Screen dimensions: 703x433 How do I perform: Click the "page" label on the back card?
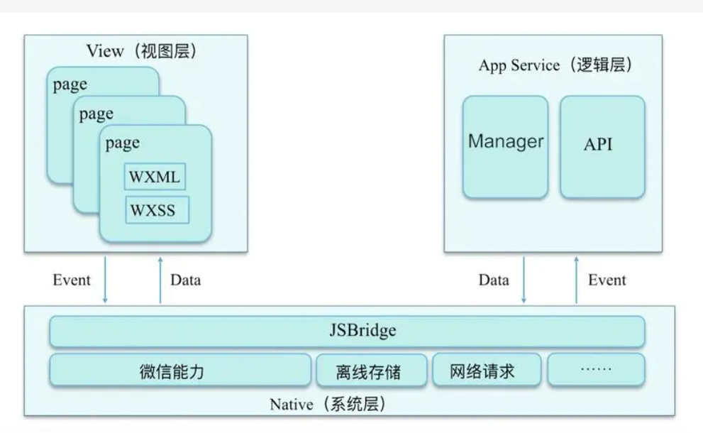pyautogui.click(x=70, y=85)
